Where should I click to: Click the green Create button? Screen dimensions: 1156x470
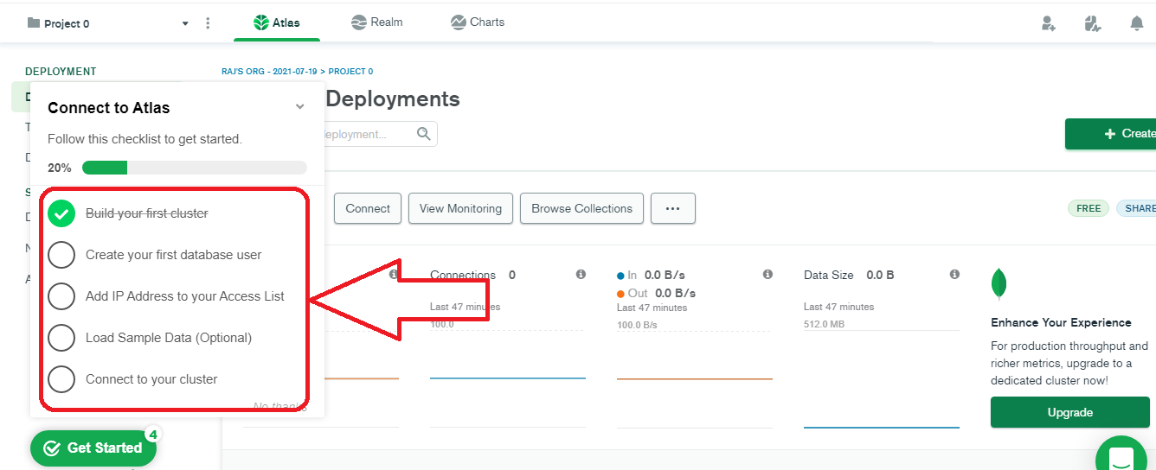(x=1111, y=134)
